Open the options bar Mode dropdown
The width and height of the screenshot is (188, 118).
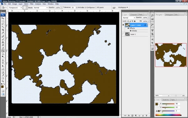pyautogui.click(x=40, y=8)
